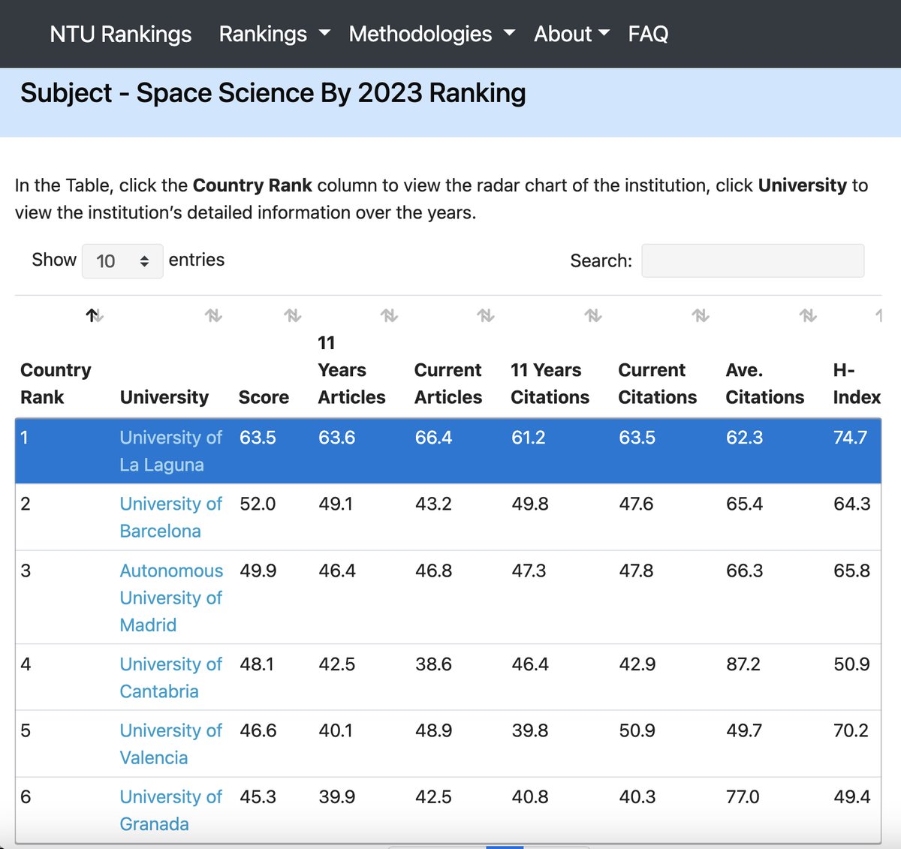Open the Show entries count selector

122,260
